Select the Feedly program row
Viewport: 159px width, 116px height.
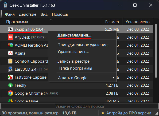point(77,85)
